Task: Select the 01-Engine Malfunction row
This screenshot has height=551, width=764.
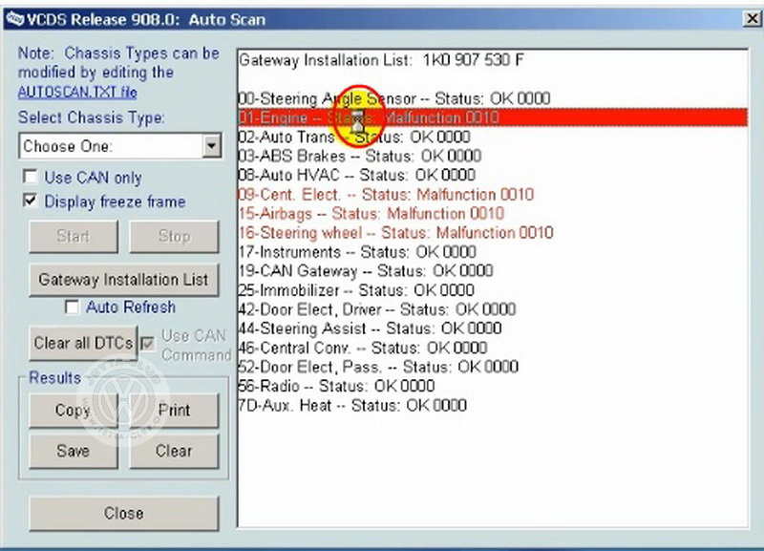Action: (x=493, y=117)
